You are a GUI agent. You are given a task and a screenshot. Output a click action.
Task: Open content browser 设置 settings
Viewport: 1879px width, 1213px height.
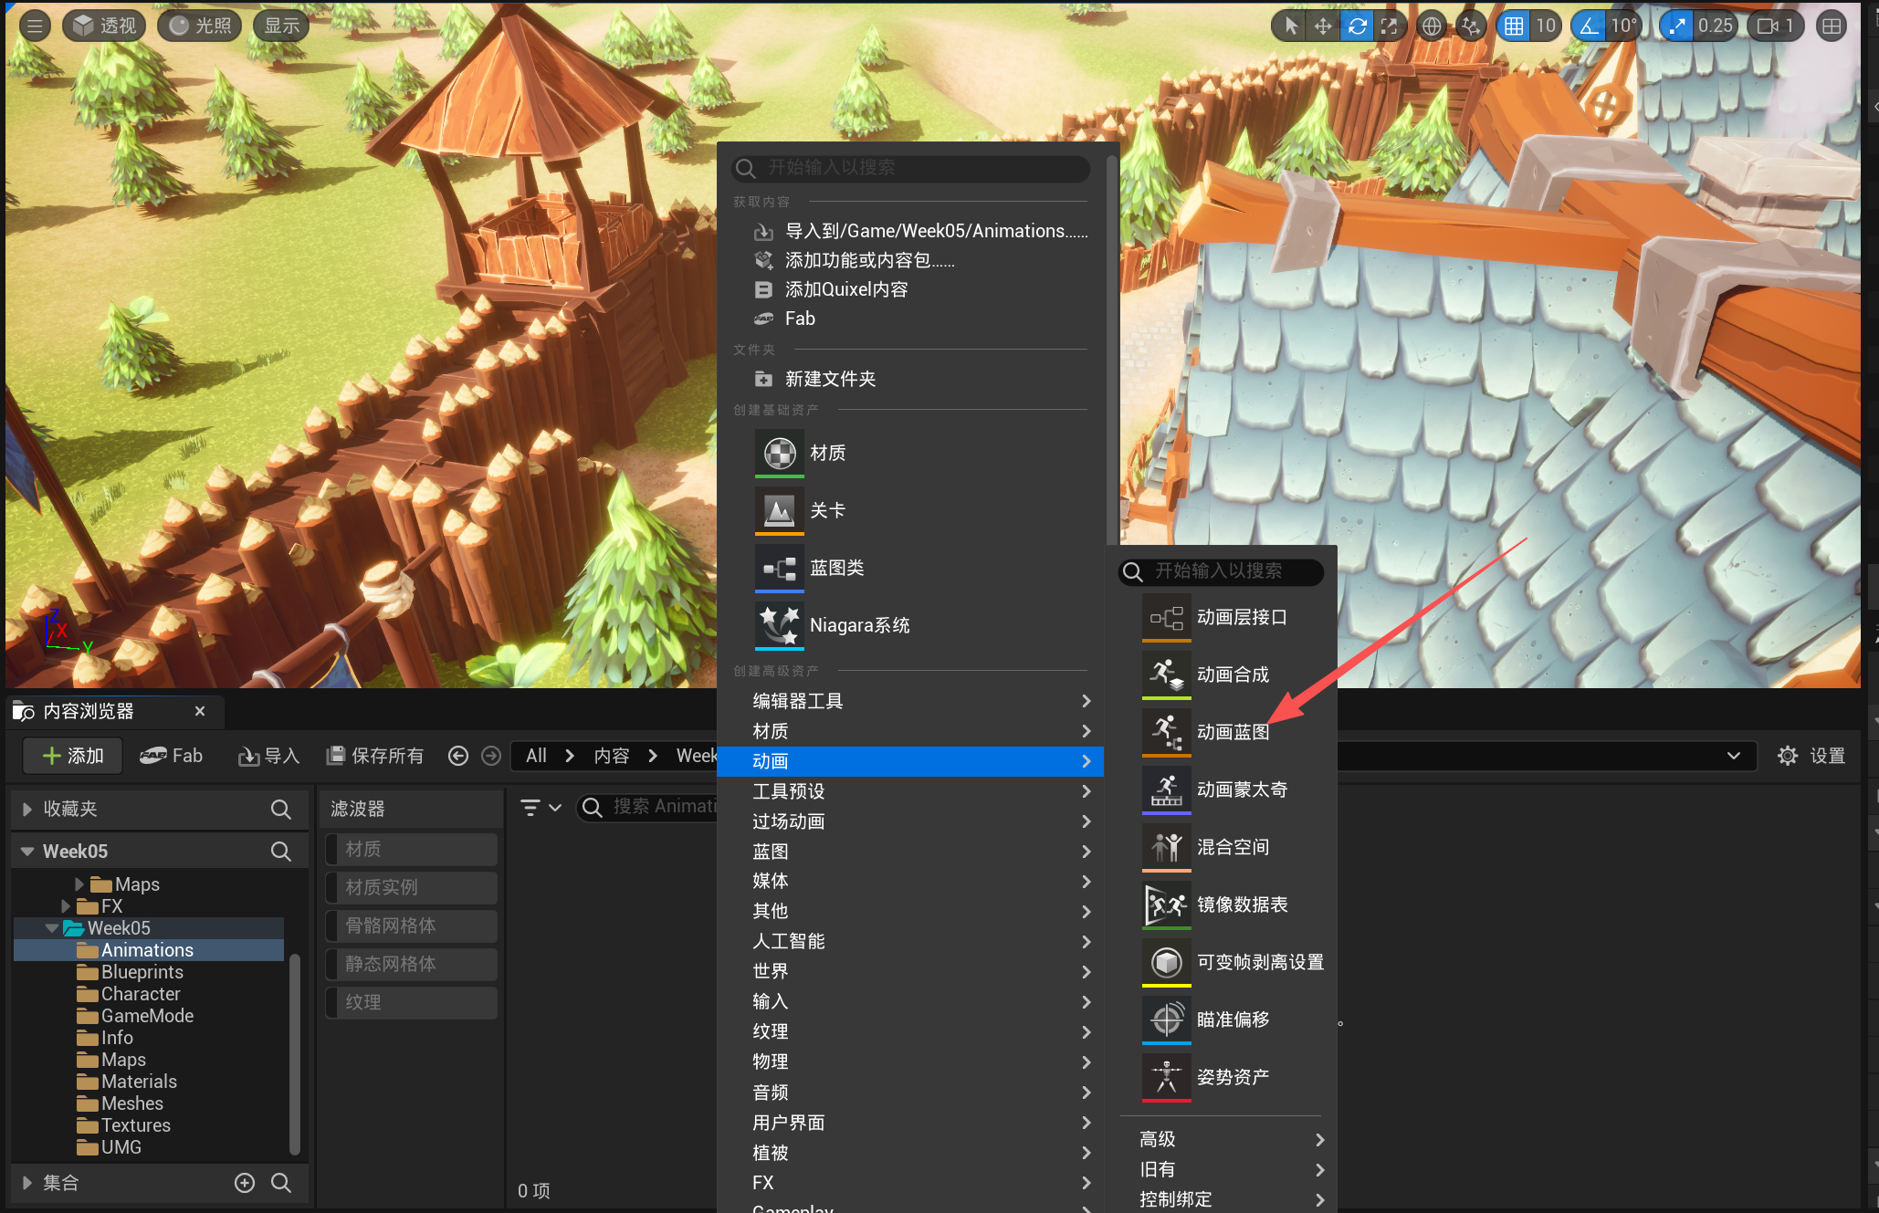pyautogui.click(x=1811, y=756)
